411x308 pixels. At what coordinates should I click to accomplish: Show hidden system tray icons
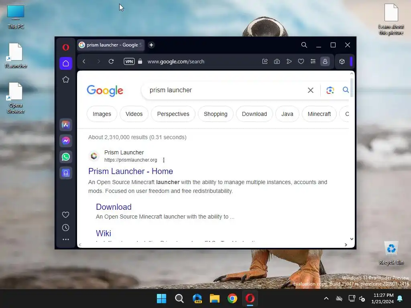(326, 298)
